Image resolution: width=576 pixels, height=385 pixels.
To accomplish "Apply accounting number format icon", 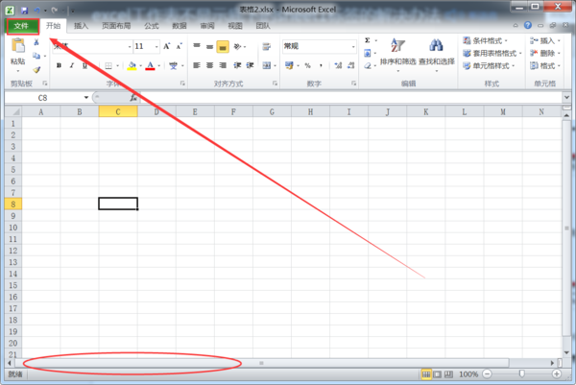I will 289,65.
